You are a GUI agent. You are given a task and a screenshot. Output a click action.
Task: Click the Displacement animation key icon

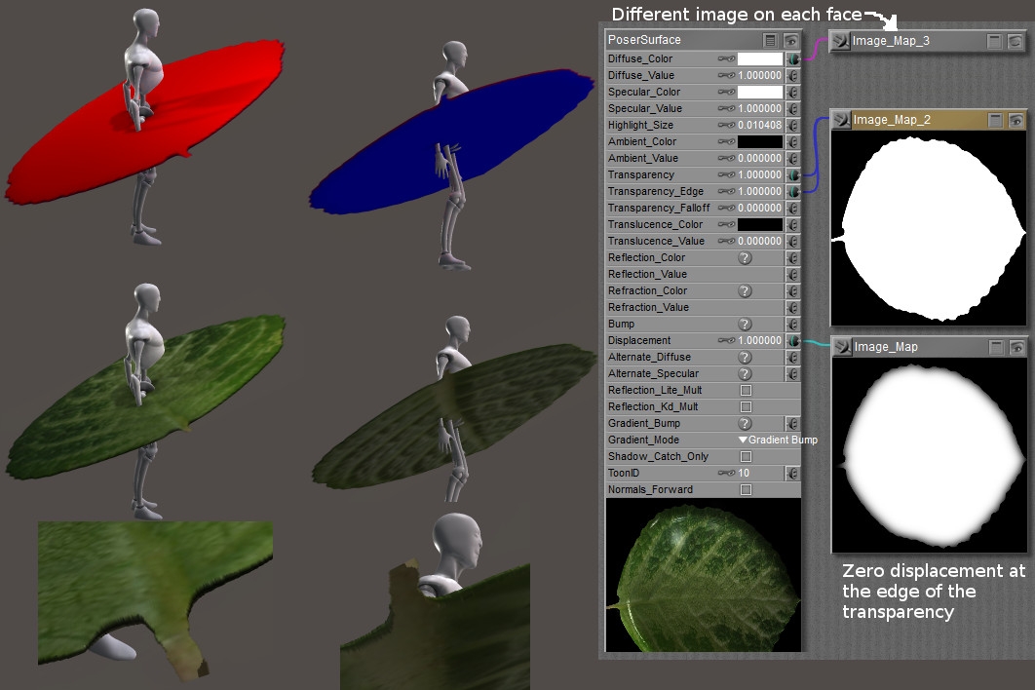(726, 341)
